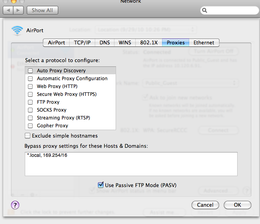260x224 pixels.
Task: Switch to the TCP/IP tab
Action: coord(82,43)
